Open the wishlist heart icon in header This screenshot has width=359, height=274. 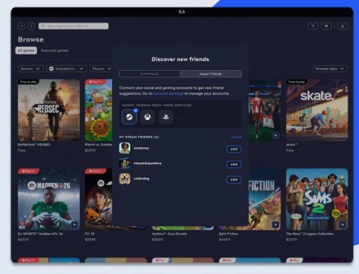click(x=313, y=26)
